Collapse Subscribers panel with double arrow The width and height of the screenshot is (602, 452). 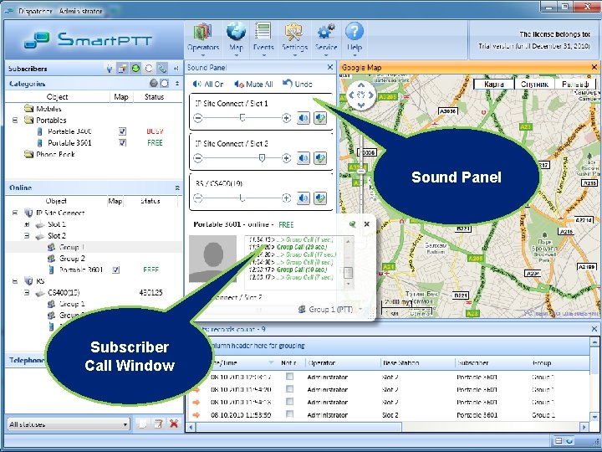coord(176,69)
